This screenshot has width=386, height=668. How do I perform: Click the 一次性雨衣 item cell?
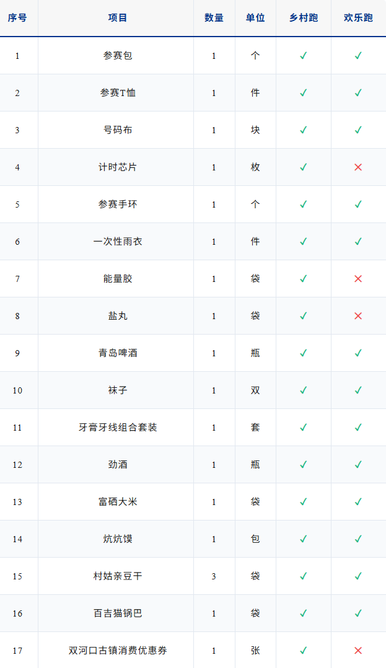[118, 242]
